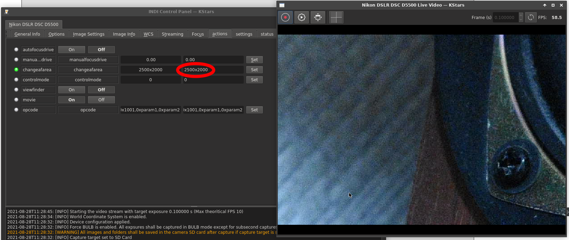The height and width of the screenshot is (240, 569).
Task: Disable movie with the Off button
Action: pos(101,100)
